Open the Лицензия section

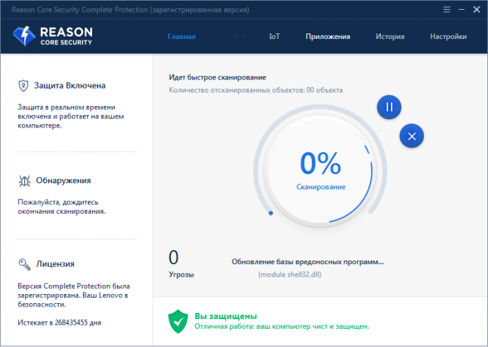[55, 264]
